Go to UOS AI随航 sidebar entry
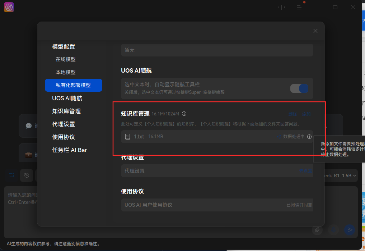Screen dimensions: 365x251 coord(67,98)
